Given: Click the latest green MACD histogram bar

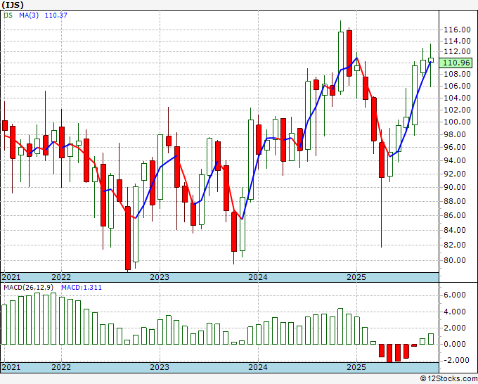Looking at the screenshot, I should pyautogui.click(x=431, y=339).
